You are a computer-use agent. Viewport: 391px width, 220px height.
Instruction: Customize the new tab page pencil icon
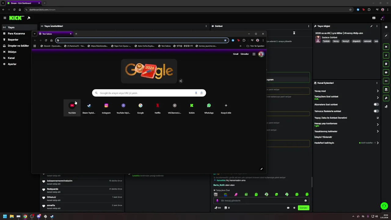click(261, 169)
